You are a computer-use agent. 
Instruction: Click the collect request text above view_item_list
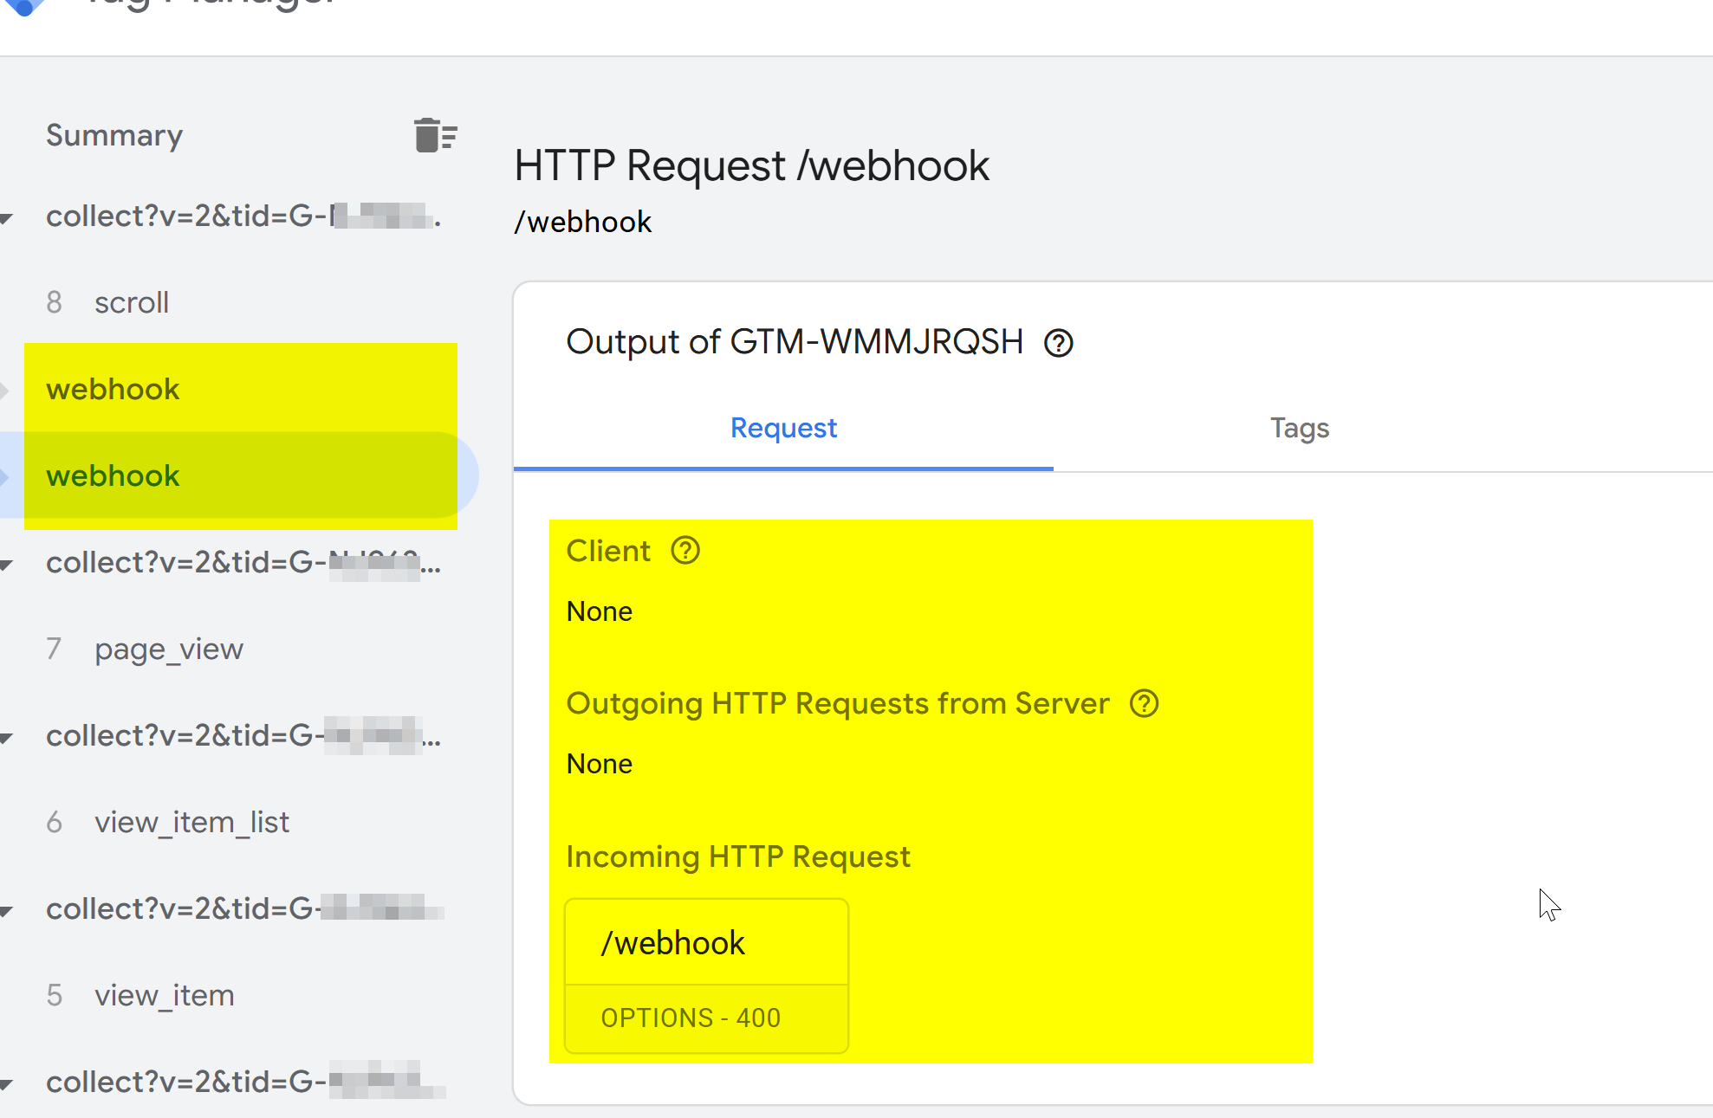pyautogui.click(x=243, y=736)
